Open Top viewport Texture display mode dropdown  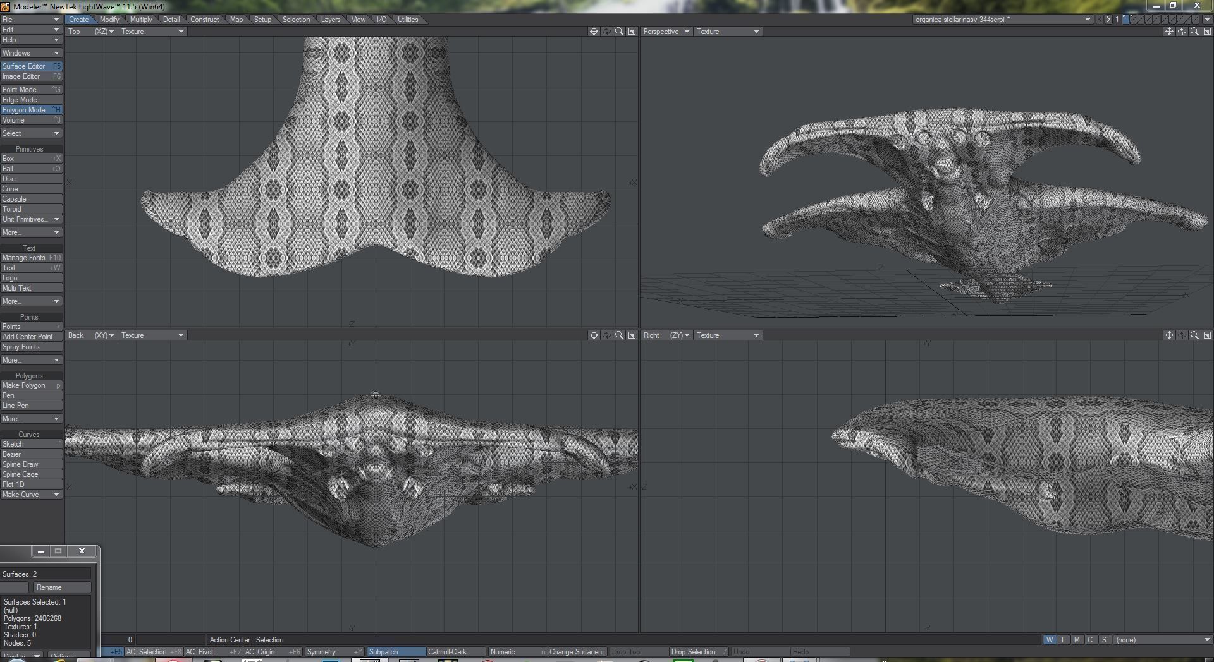click(152, 32)
